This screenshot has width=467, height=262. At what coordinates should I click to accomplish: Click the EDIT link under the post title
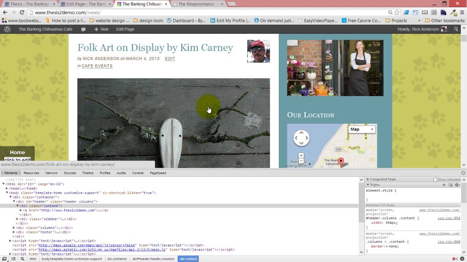tap(170, 59)
